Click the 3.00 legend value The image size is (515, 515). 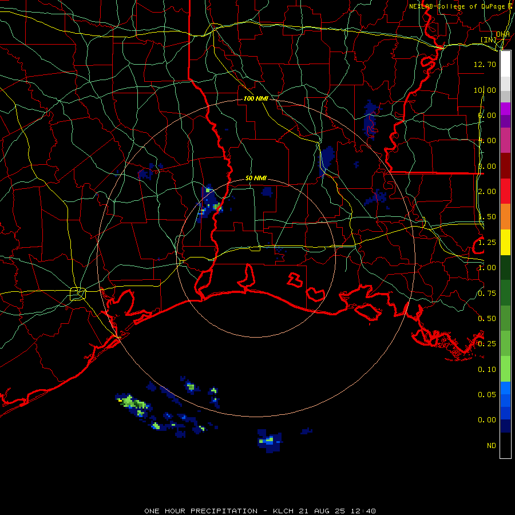(x=487, y=166)
